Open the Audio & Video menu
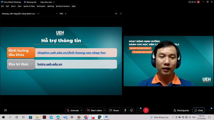 (29, 6)
